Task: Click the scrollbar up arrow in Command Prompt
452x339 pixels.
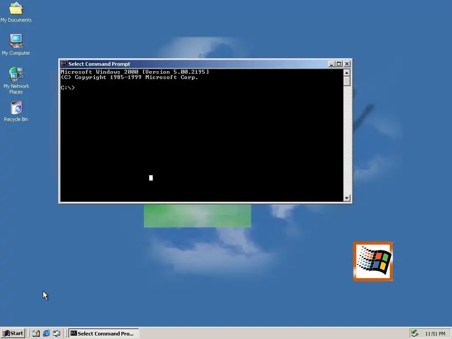Action: [x=347, y=72]
